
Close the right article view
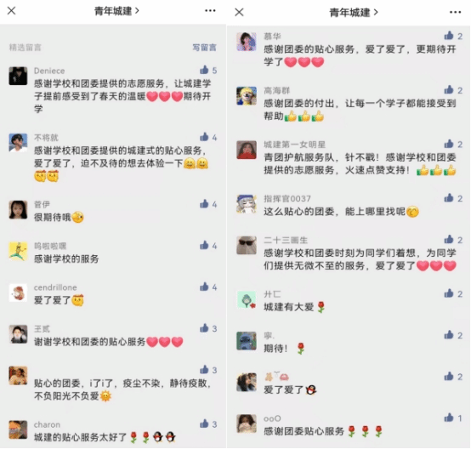pyautogui.click(x=239, y=12)
